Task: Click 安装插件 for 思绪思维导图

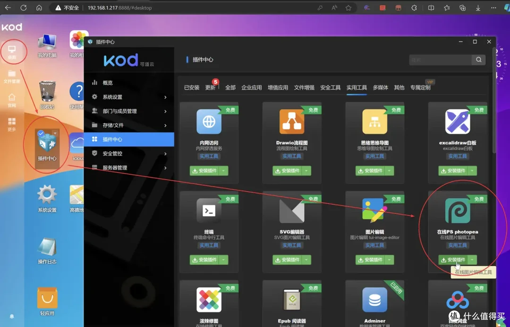Action: click(371, 171)
